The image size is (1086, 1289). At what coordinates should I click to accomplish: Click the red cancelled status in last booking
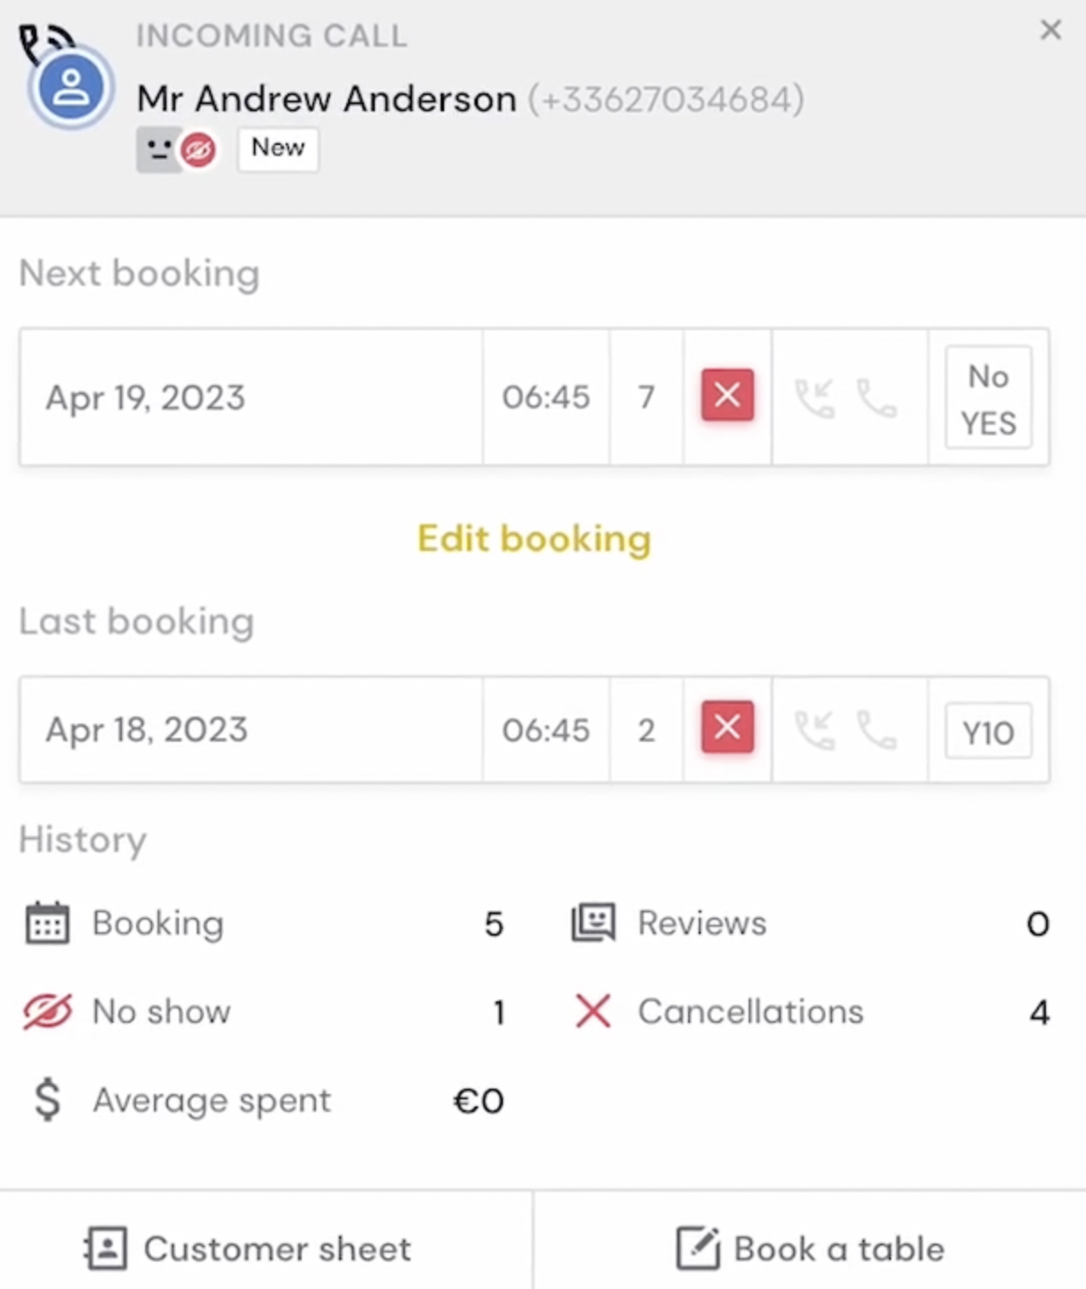point(727,727)
